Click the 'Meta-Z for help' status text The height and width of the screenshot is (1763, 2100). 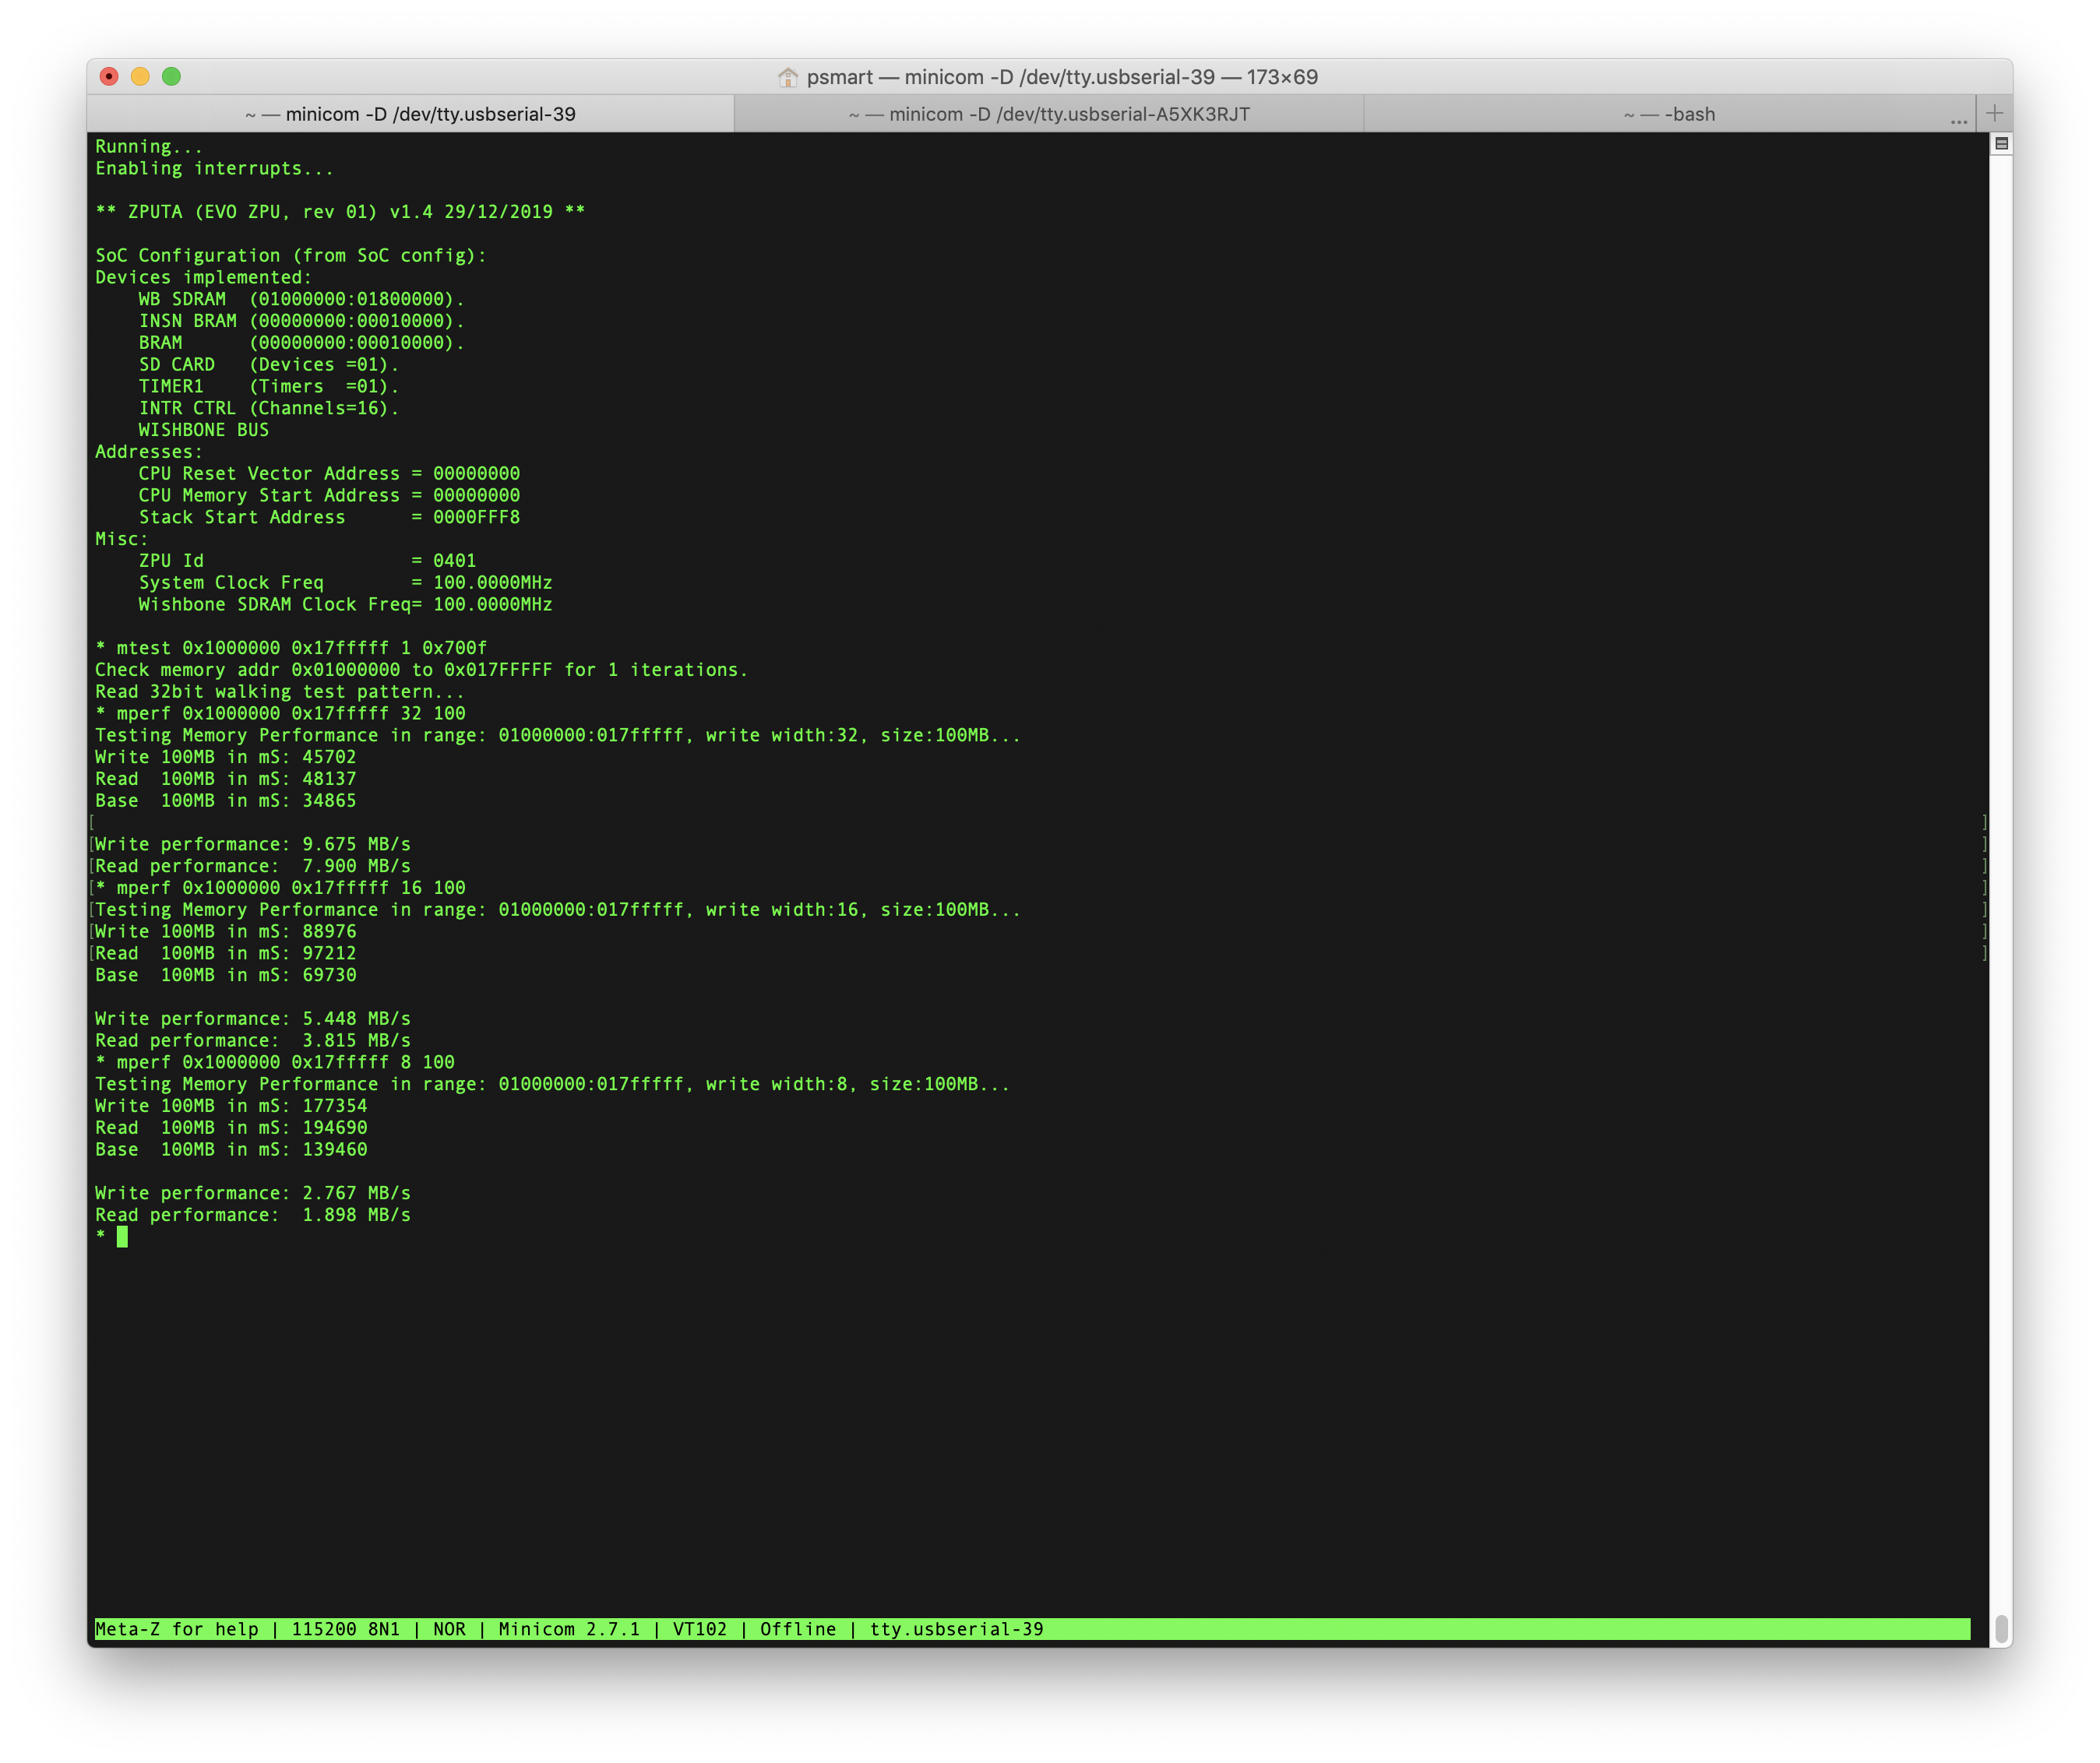coord(177,1629)
